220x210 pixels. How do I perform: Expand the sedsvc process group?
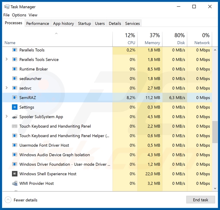(6, 88)
